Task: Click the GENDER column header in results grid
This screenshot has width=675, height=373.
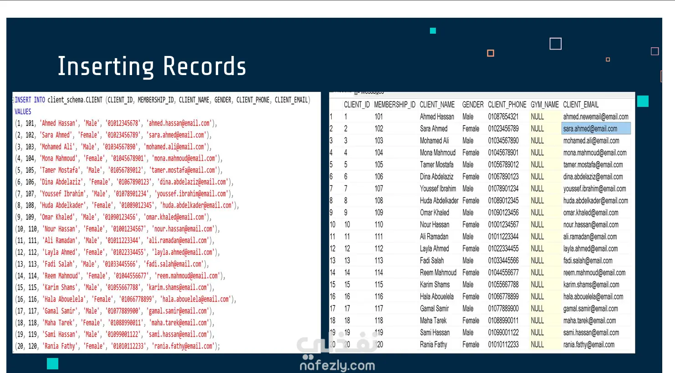Action: tap(473, 105)
